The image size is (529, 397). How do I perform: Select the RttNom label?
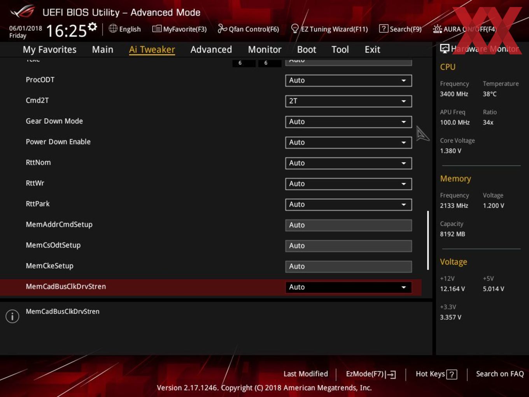click(38, 162)
